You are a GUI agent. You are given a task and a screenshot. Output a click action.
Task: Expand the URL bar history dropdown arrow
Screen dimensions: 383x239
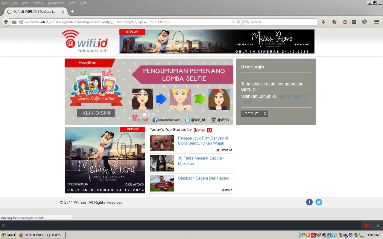pyautogui.click(x=233, y=22)
